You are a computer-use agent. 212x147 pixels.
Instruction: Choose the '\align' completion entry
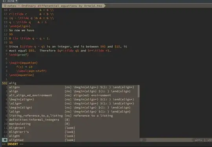pyautogui.click(x=73, y=112)
